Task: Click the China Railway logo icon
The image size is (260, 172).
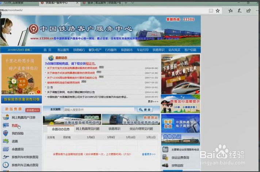Action: click(34, 29)
